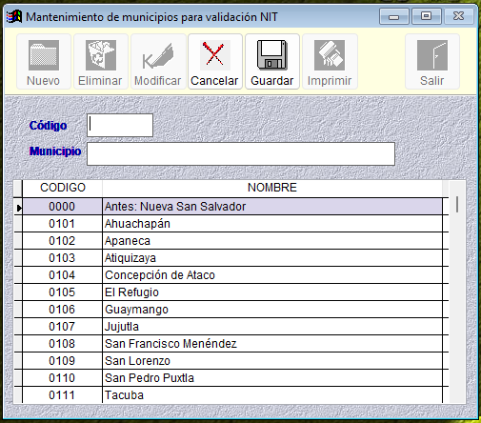Viewport: 481px width, 423px height.
Task: Click the Nuevo folder icon
Action: (x=44, y=55)
